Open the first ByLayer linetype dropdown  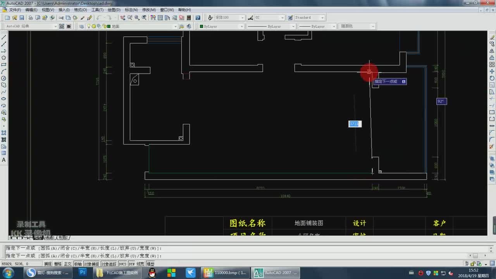[x=271, y=26]
